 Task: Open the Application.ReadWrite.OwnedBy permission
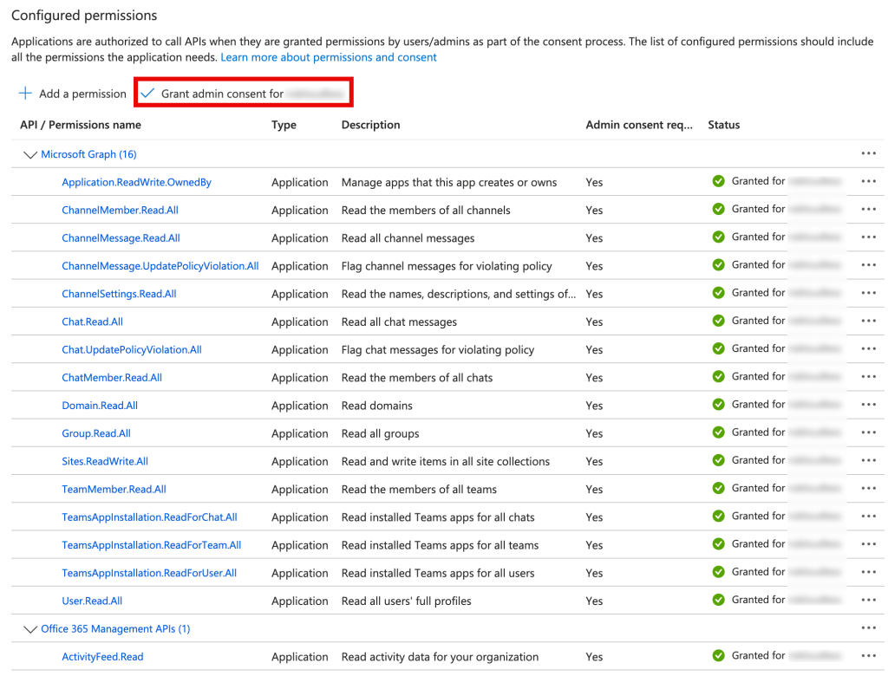[x=136, y=182]
